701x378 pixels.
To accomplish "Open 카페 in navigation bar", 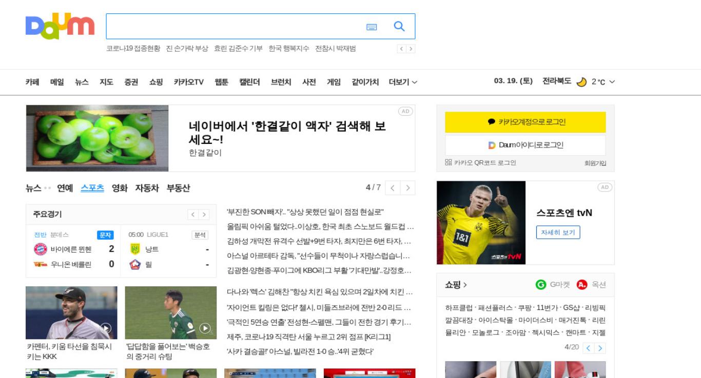I will point(32,82).
